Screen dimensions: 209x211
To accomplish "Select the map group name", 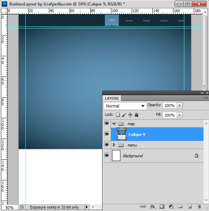I will click(x=131, y=124).
